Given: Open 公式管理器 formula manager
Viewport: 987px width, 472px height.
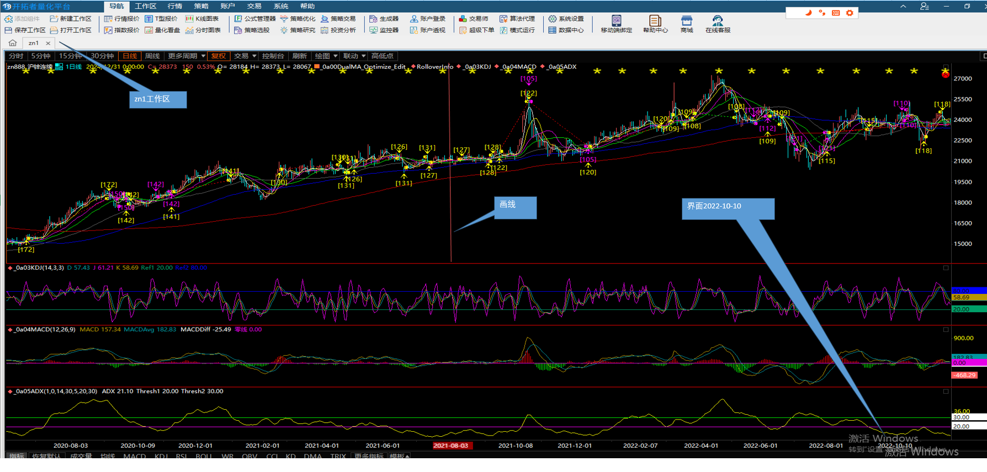Looking at the screenshot, I should pyautogui.click(x=254, y=19).
